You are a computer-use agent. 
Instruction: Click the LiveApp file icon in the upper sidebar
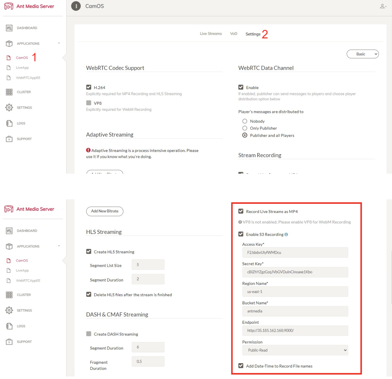tap(9, 68)
